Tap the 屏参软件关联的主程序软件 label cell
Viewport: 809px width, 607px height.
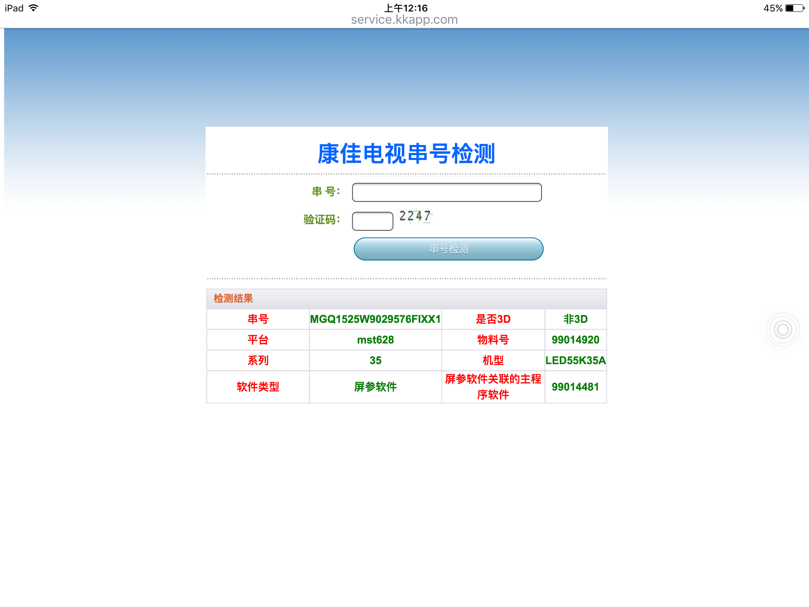[493, 387]
